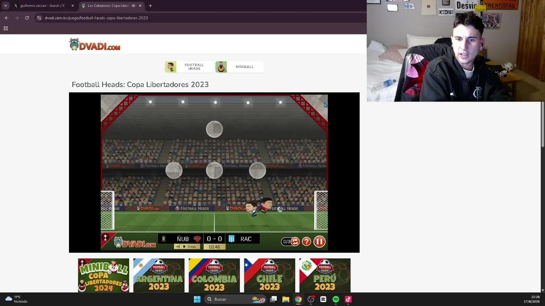Click the 9 m/s wind indicator

pyautogui.click(x=186, y=247)
